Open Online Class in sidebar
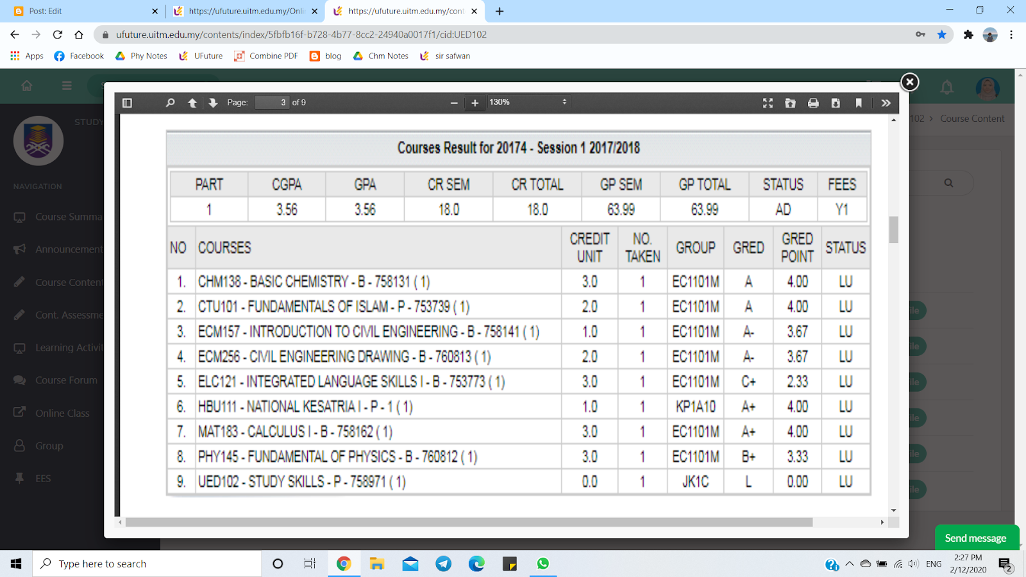 click(x=52, y=413)
